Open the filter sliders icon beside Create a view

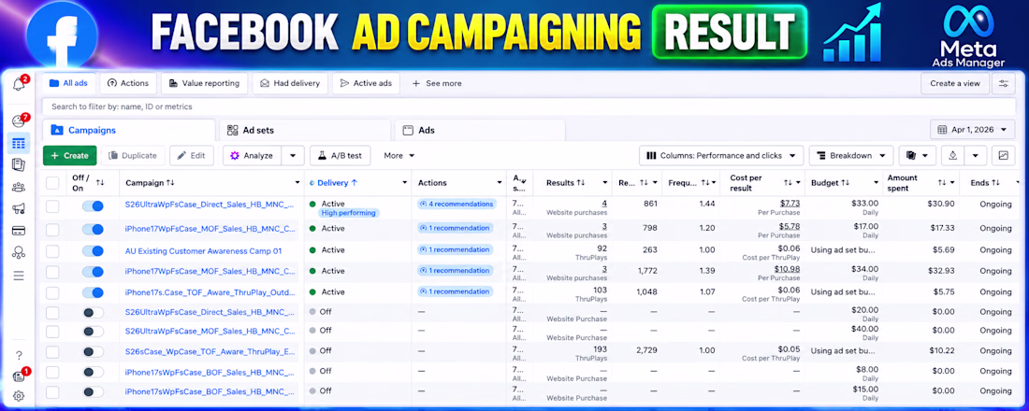1004,83
